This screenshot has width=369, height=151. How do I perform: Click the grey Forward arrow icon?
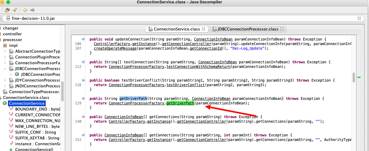point(32,10)
